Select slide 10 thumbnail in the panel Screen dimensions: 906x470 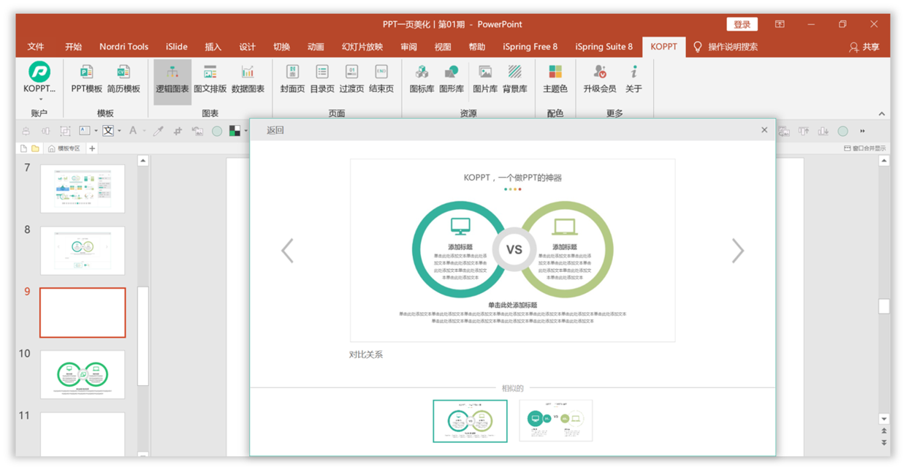pyautogui.click(x=83, y=374)
